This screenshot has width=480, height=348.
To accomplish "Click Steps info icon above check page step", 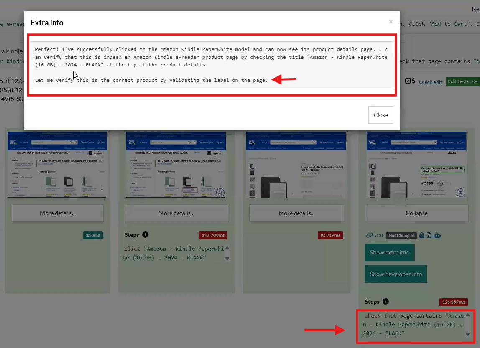I will tap(386, 302).
